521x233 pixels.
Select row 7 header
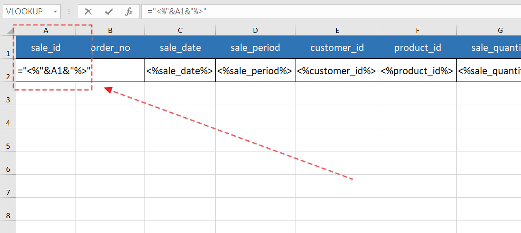(8, 186)
